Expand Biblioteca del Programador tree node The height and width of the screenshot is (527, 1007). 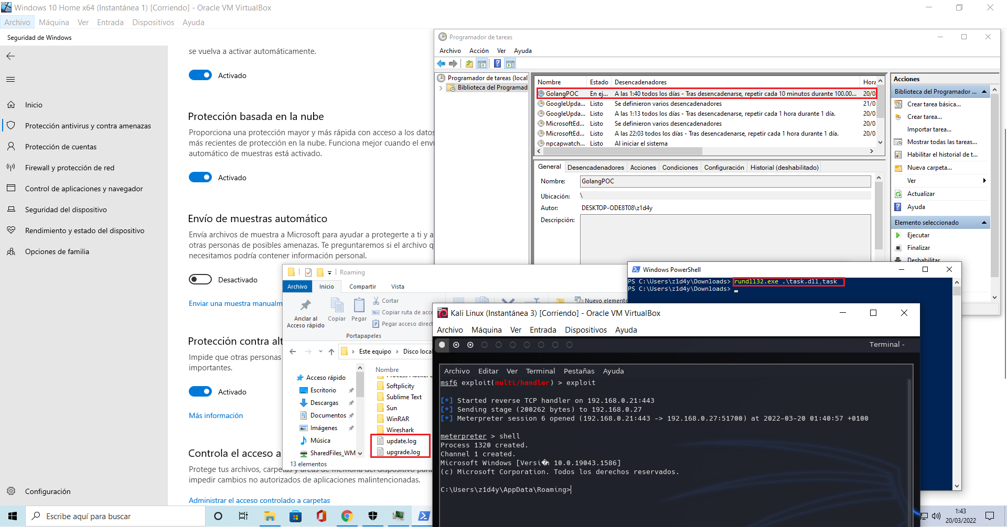441,88
